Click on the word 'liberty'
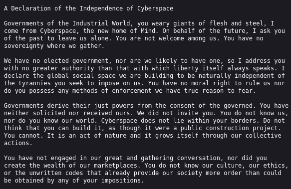Viewport: 291px width, 189px height. [186, 68]
